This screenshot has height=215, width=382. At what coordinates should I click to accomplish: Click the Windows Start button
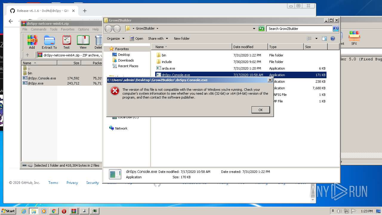[x=8, y=211]
